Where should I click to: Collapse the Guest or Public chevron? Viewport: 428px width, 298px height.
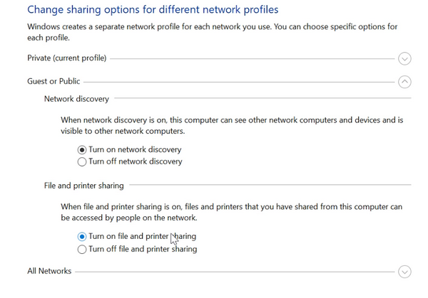(405, 82)
